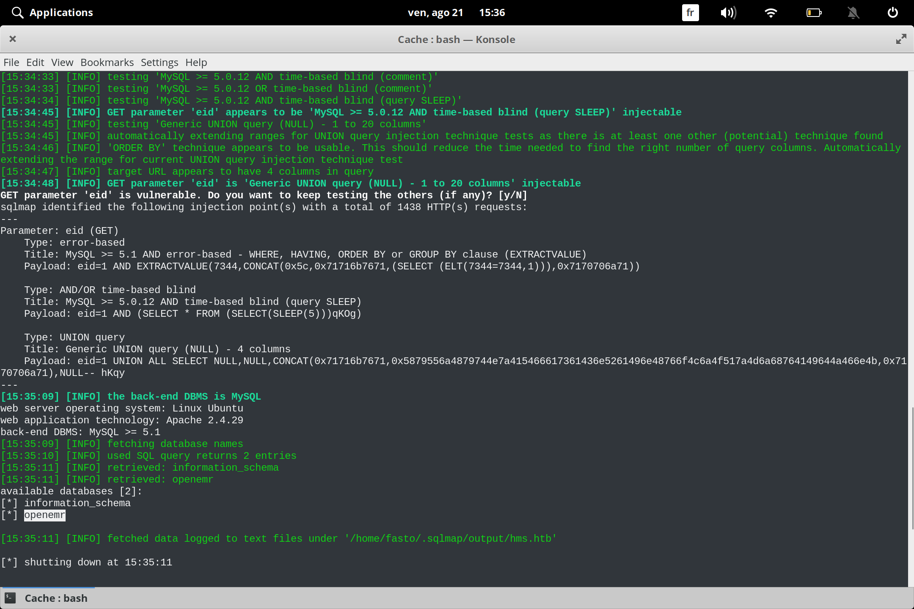This screenshot has height=609, width=914.
Task: Open the Applications menu
Action: tap(61, 12)
